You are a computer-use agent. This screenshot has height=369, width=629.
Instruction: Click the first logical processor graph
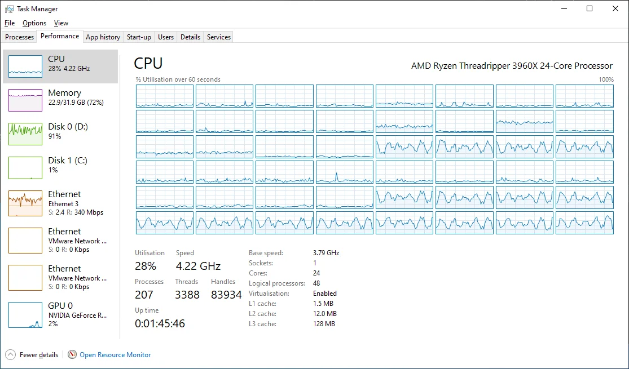pyautogui.click(x=165, y=96)
